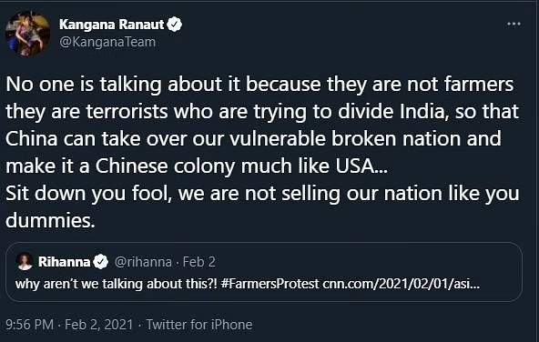Click the main tweet text about farmers
Viewport: 539px width, 342px height.
[262, 152]
